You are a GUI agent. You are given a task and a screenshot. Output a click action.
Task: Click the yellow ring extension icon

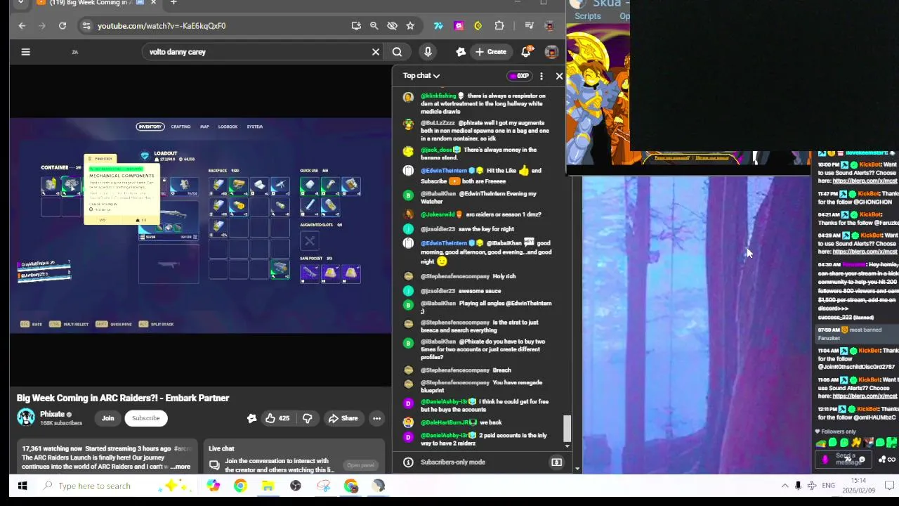[478, 26]
